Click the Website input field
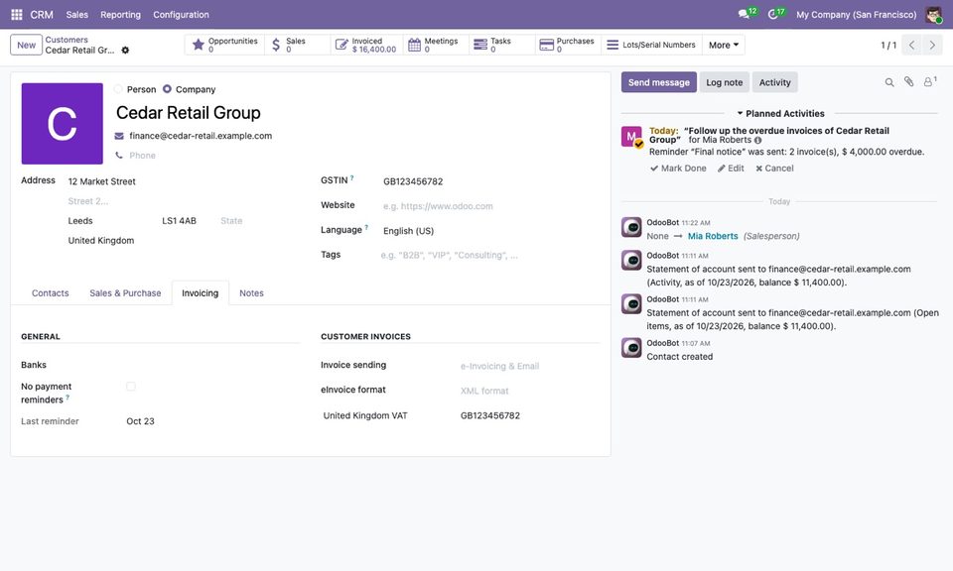Screen dimensions: 953x571 (x=489, y=206)
